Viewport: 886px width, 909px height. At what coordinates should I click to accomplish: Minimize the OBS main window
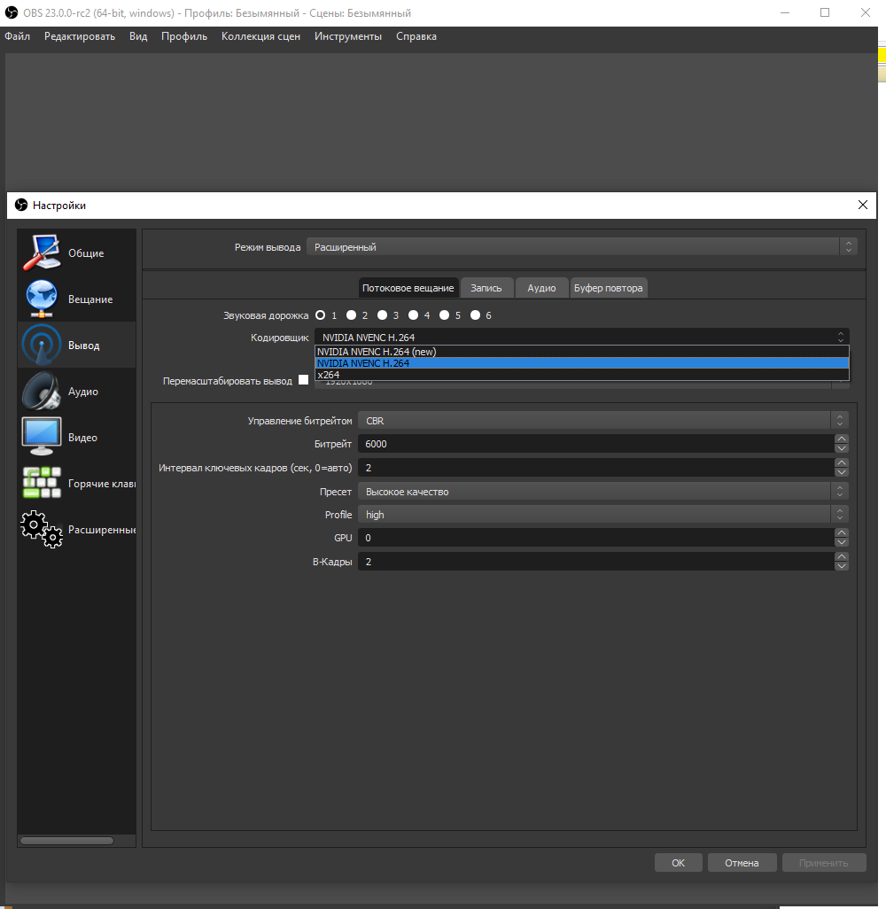[x=785, y=12]
